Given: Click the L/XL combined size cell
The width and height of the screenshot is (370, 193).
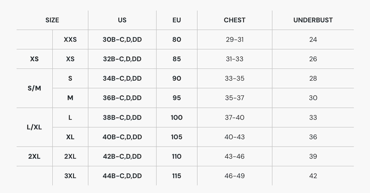Looking at the screenshot, I should (34, 127).
